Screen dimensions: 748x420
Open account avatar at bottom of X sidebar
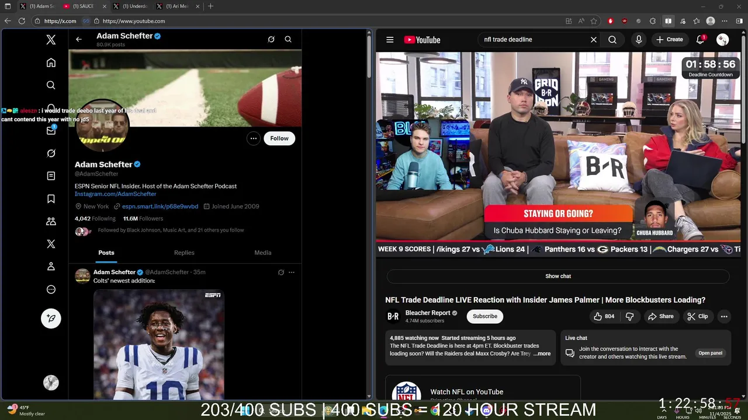(51, 383)
